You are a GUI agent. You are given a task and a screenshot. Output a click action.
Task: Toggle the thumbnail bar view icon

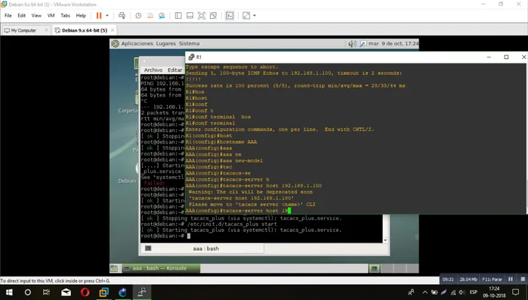point(190,15)
